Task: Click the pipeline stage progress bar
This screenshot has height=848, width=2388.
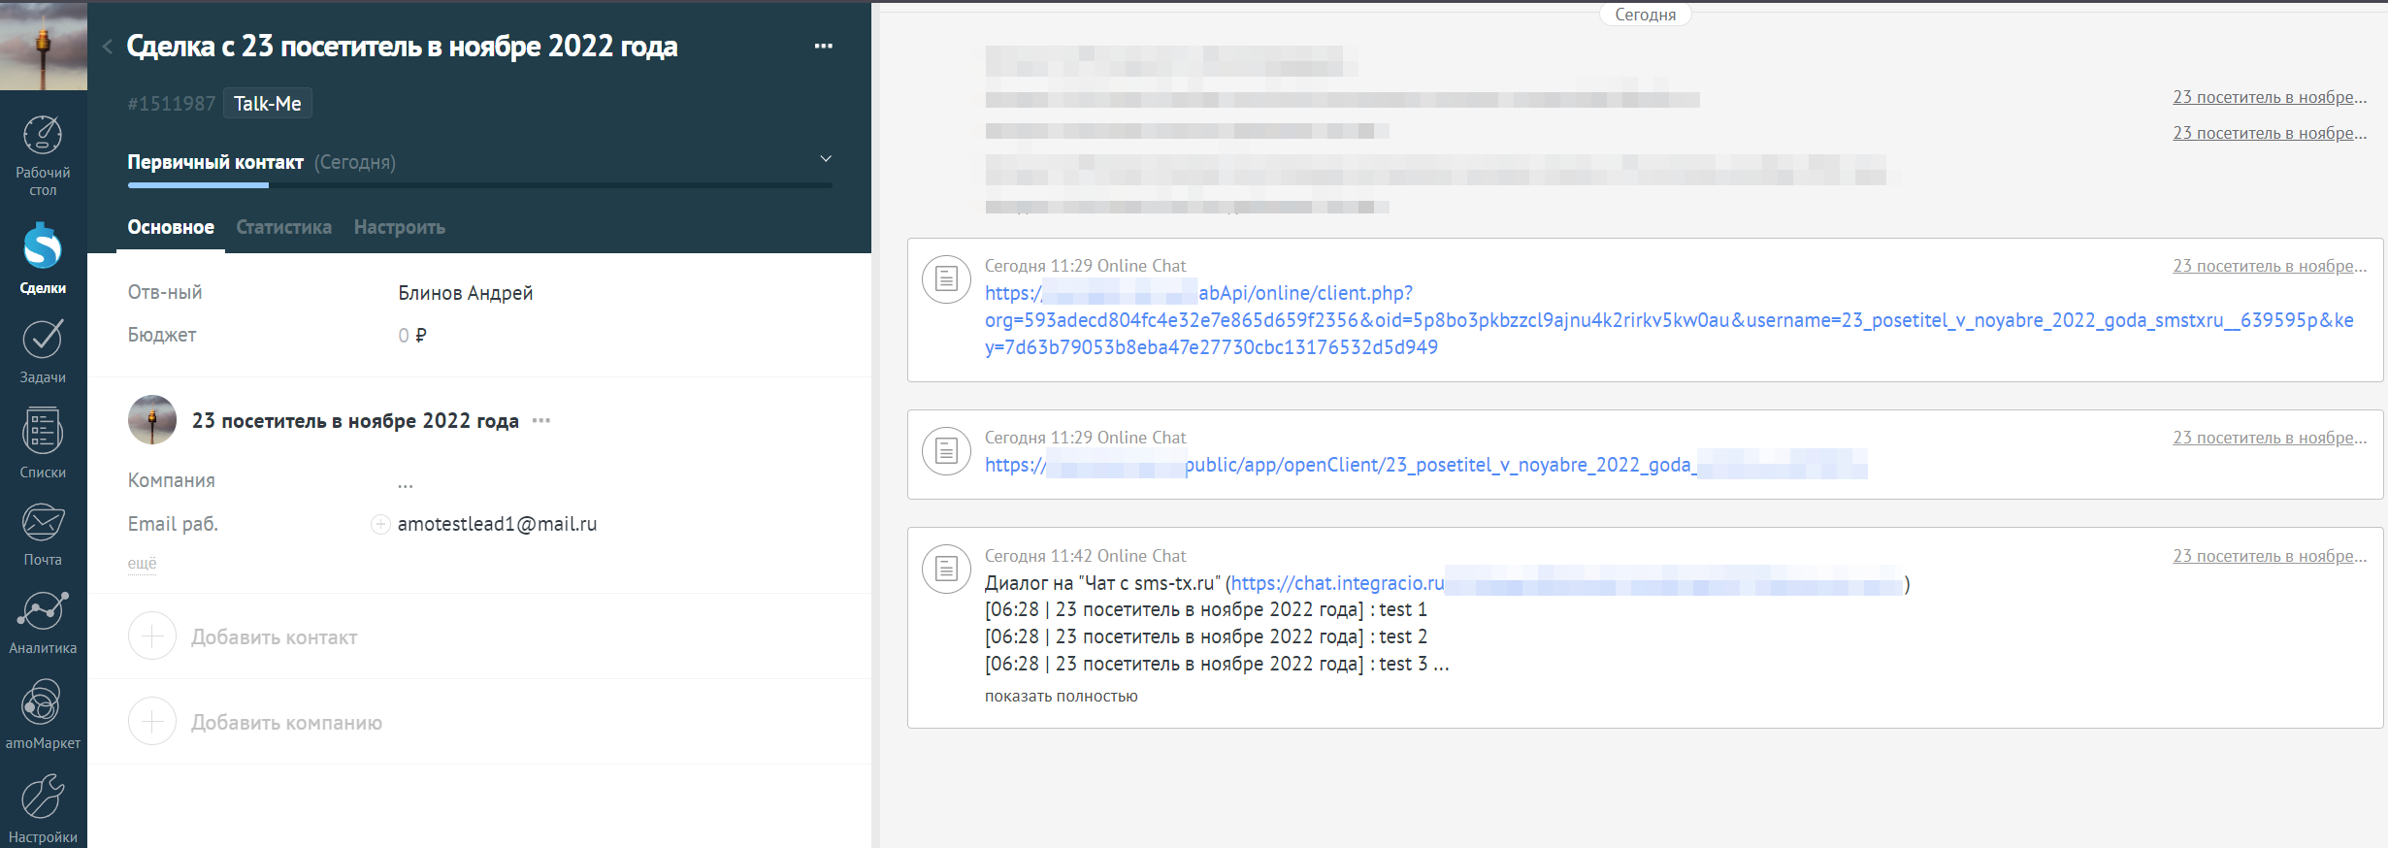Action: (479, 184)
